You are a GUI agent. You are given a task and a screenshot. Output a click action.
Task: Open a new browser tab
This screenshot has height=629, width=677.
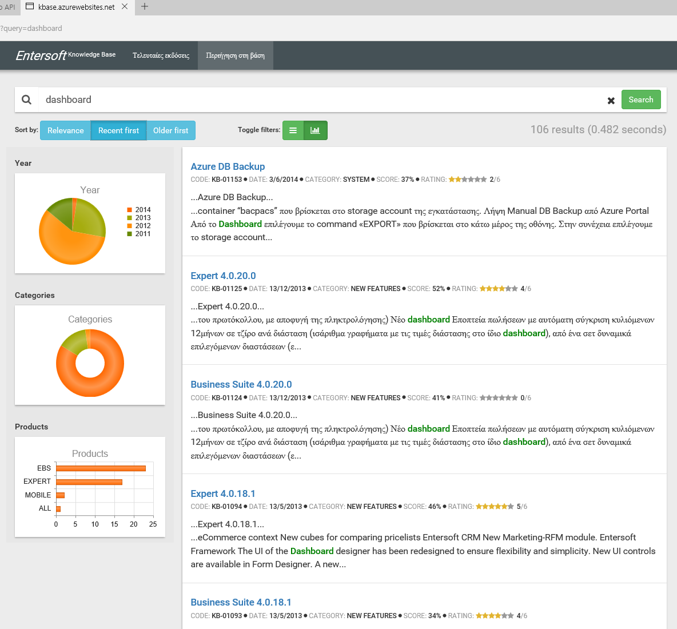[x=145, y=7]
